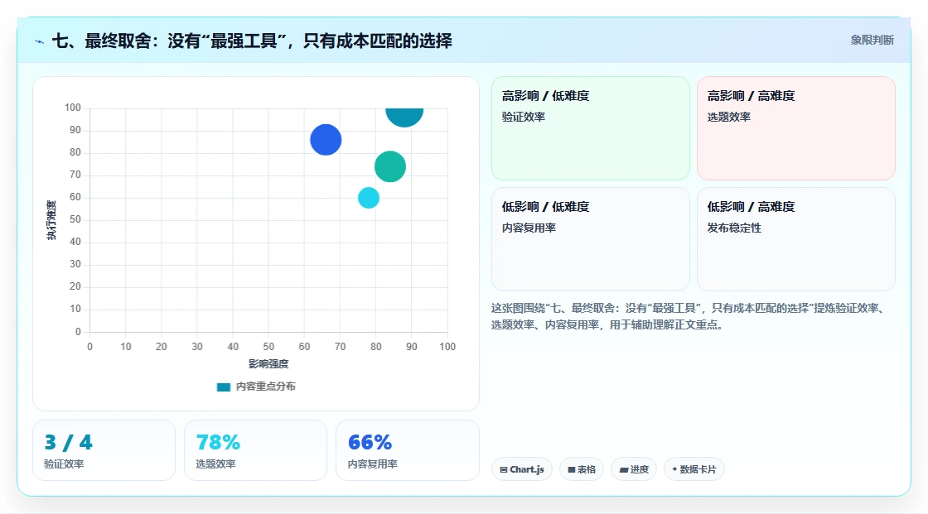Click the small cyan bubble in the chart

click(x=369, y=198)
